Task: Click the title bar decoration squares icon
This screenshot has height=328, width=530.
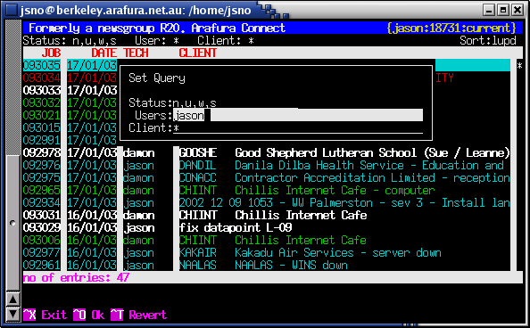Action: coord(275,11)
